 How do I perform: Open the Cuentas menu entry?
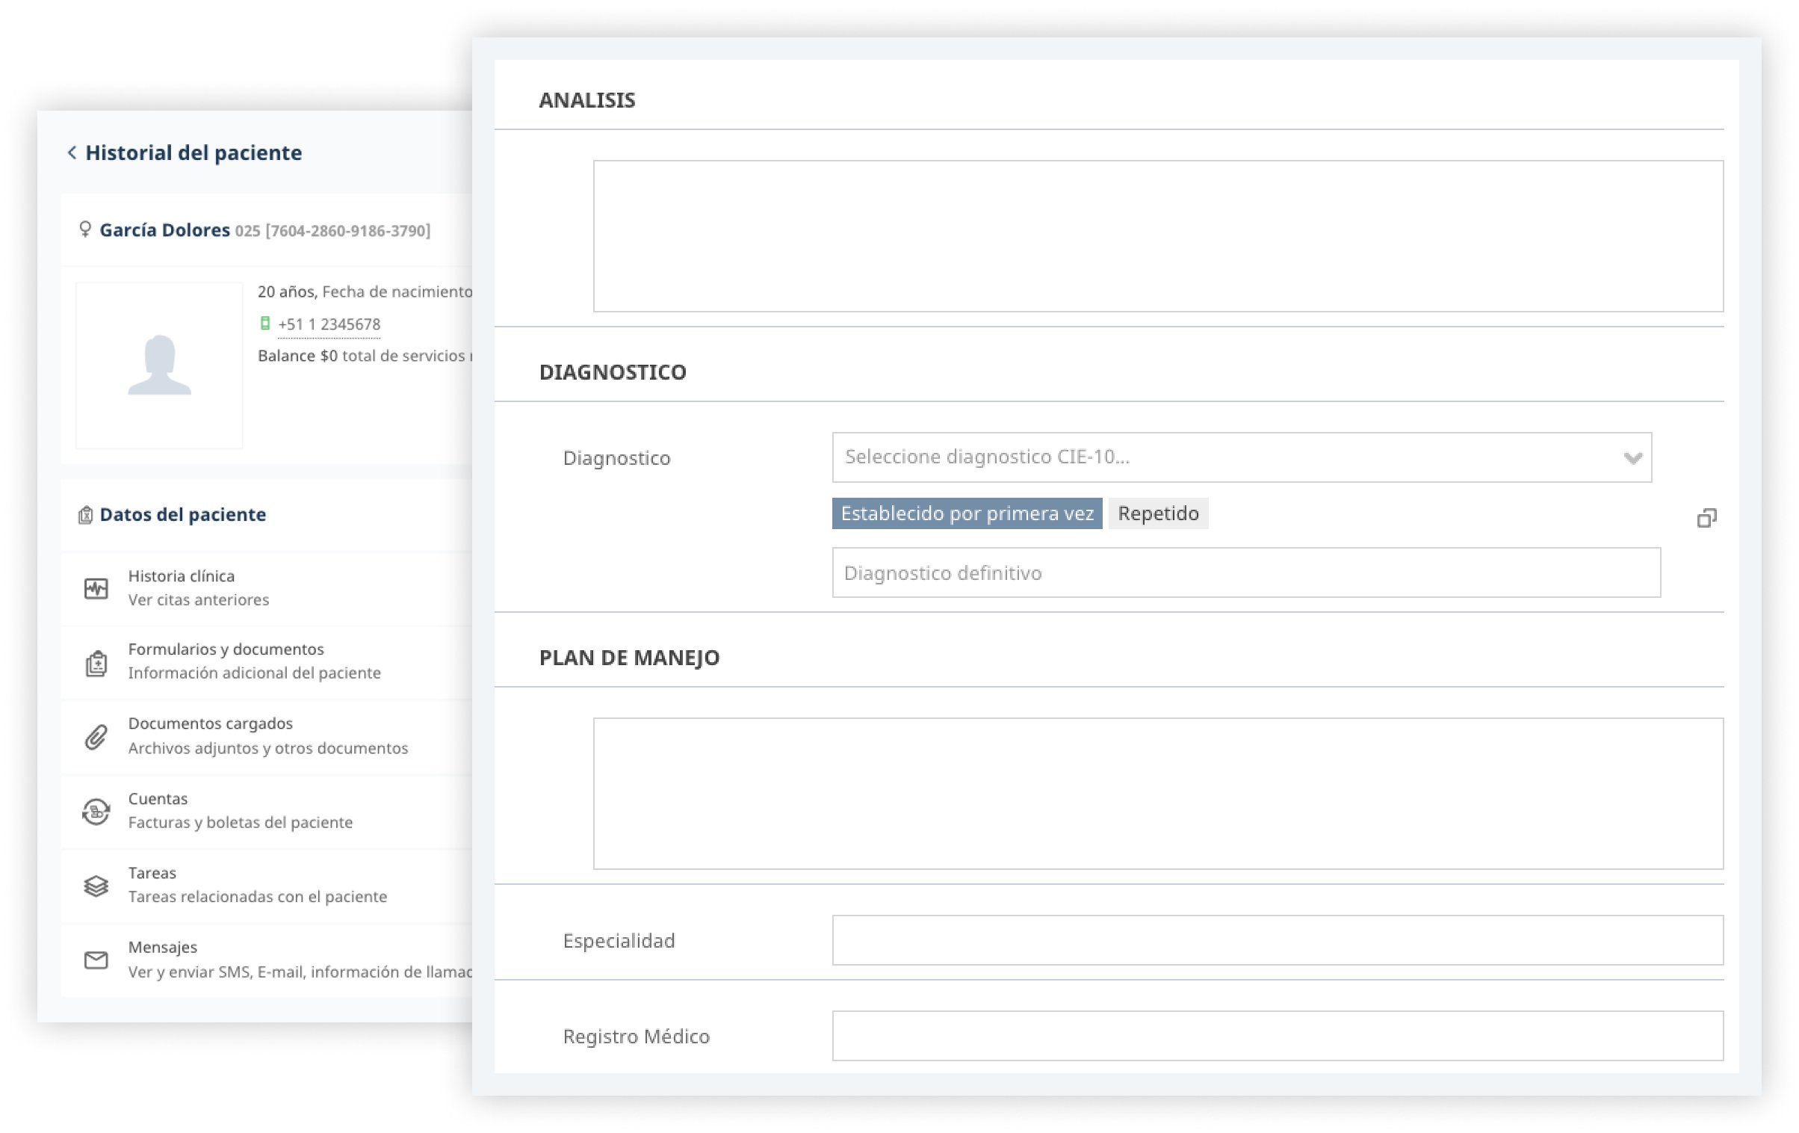point(158,799)
